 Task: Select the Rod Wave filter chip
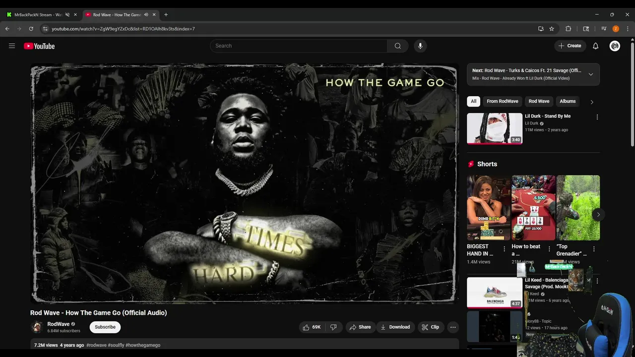[x=539, y=101]
